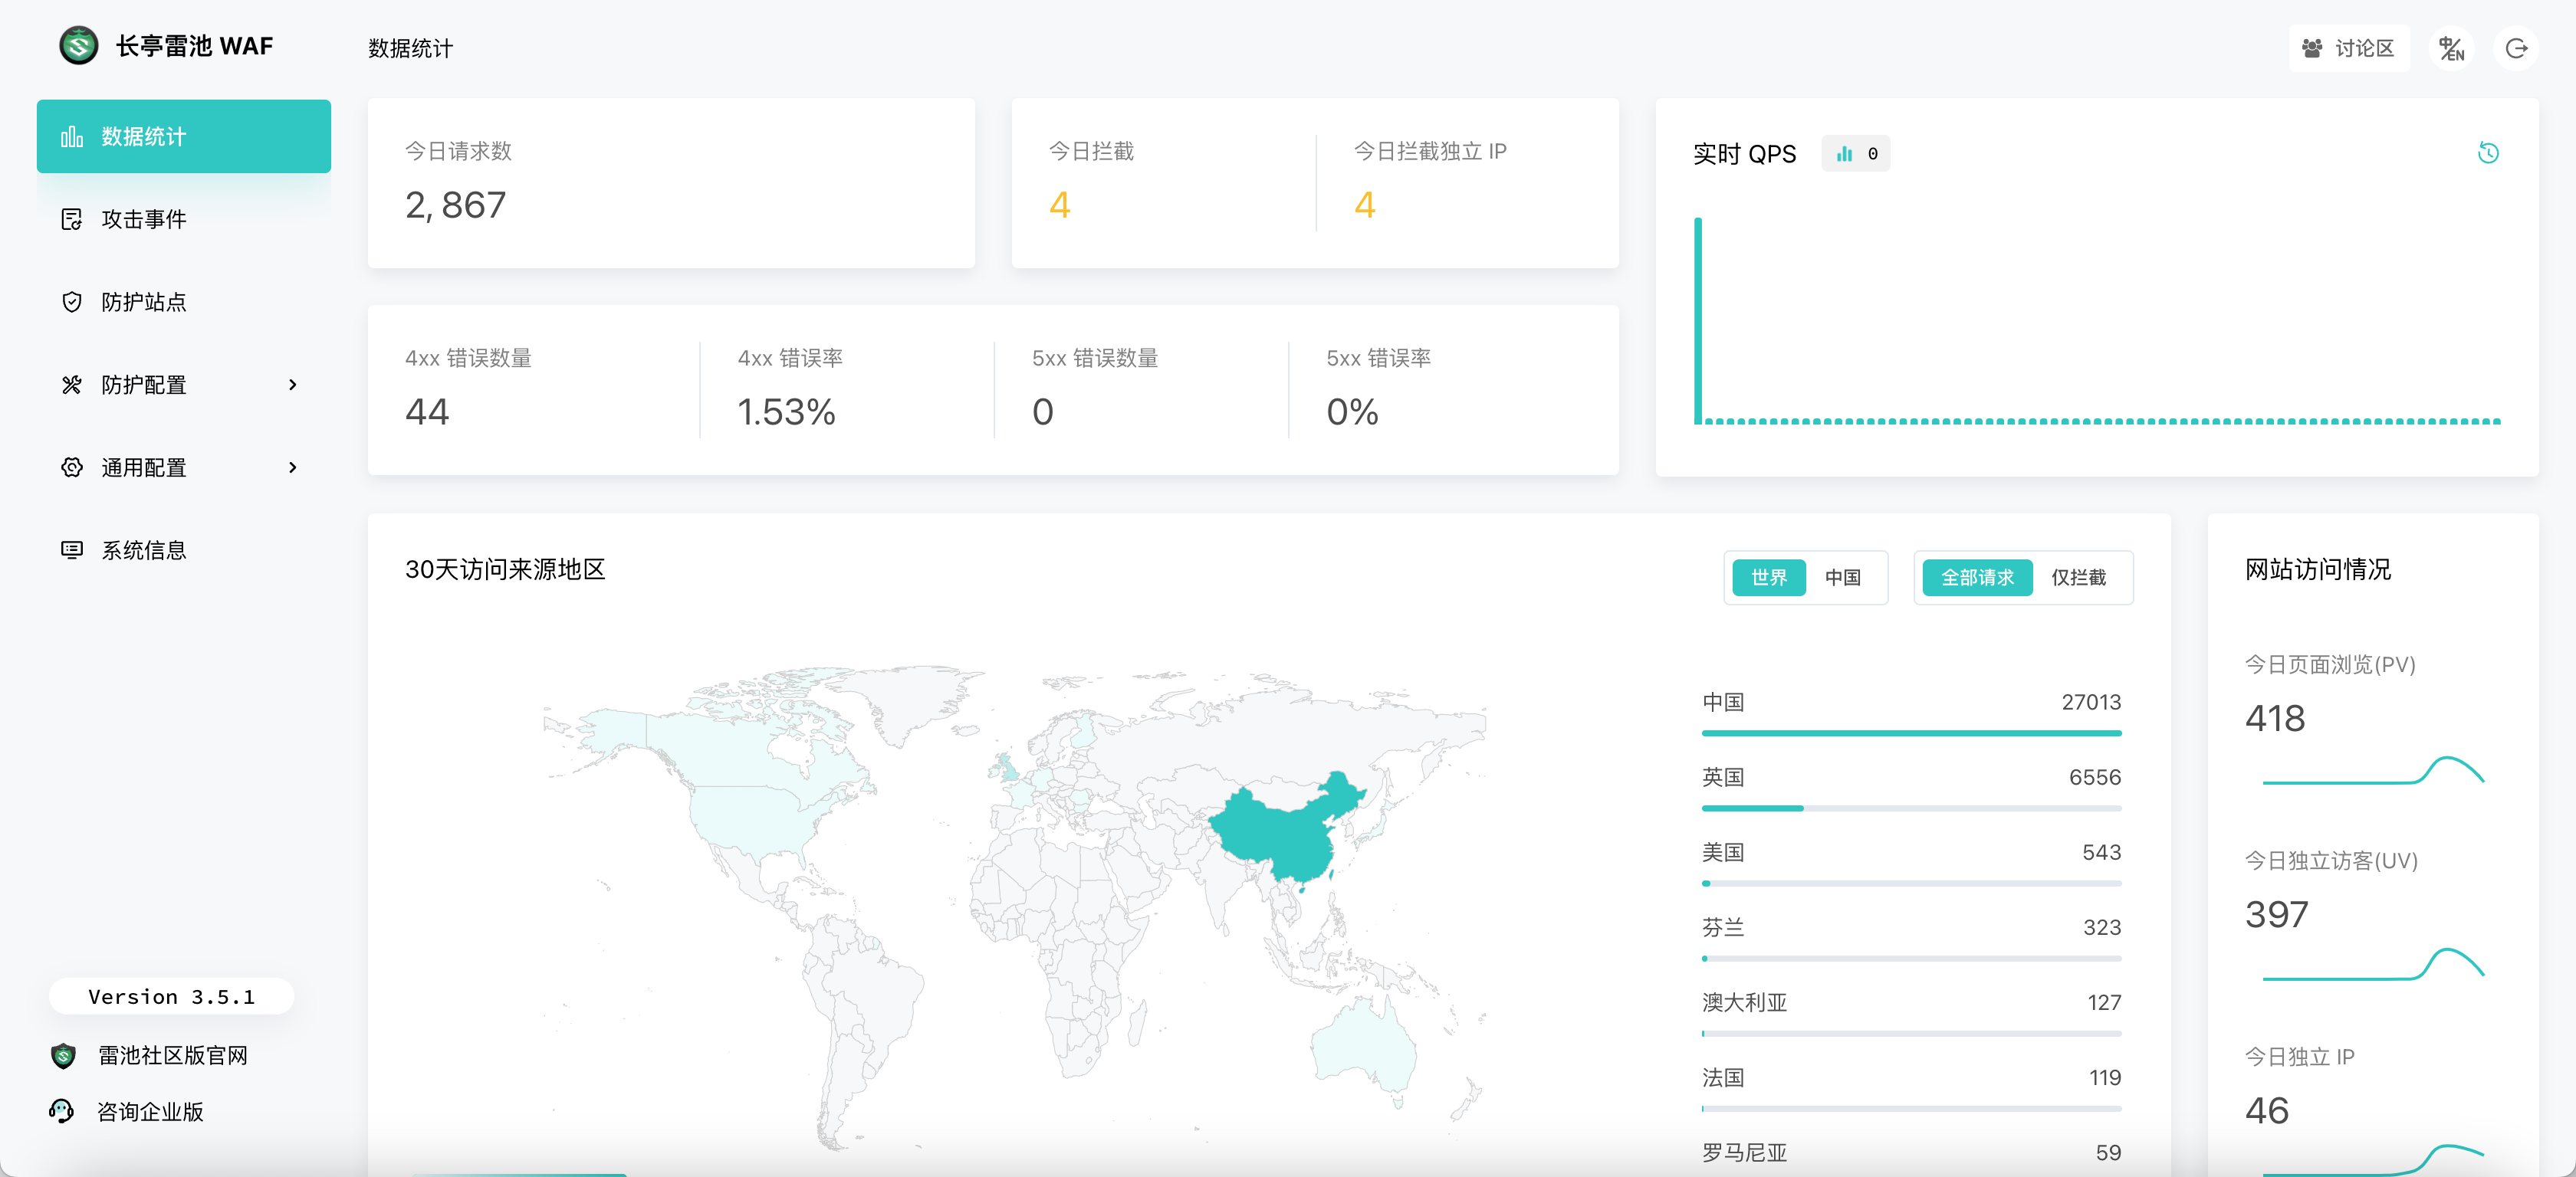This screenshot has width=2576, height=1177.
Task: Open the 数据统计 menu item
Action: click(x=183, y=136)
